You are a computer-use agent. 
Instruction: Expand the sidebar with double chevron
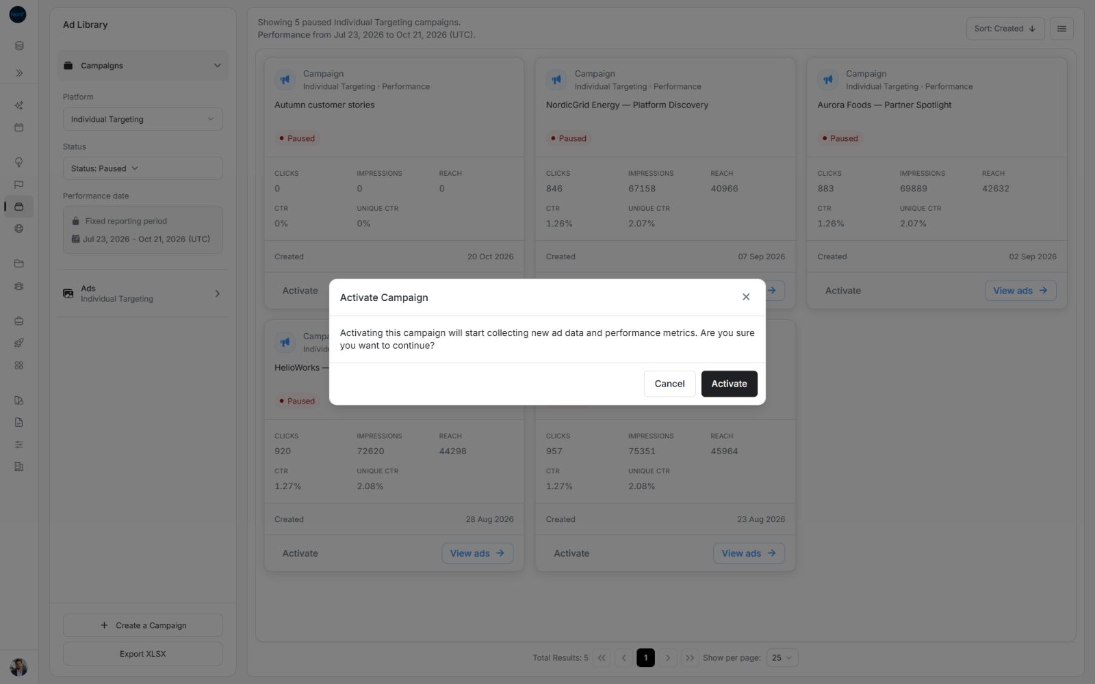(19, 73)
